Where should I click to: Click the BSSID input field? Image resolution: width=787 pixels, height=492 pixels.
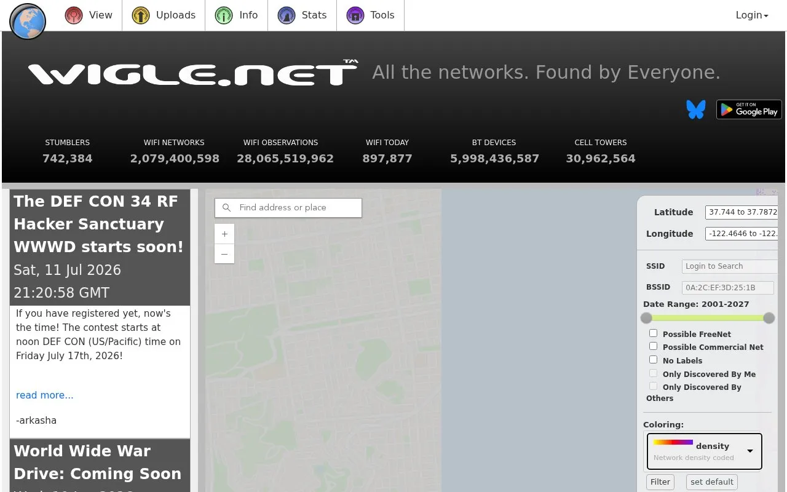tap(727, 287)
